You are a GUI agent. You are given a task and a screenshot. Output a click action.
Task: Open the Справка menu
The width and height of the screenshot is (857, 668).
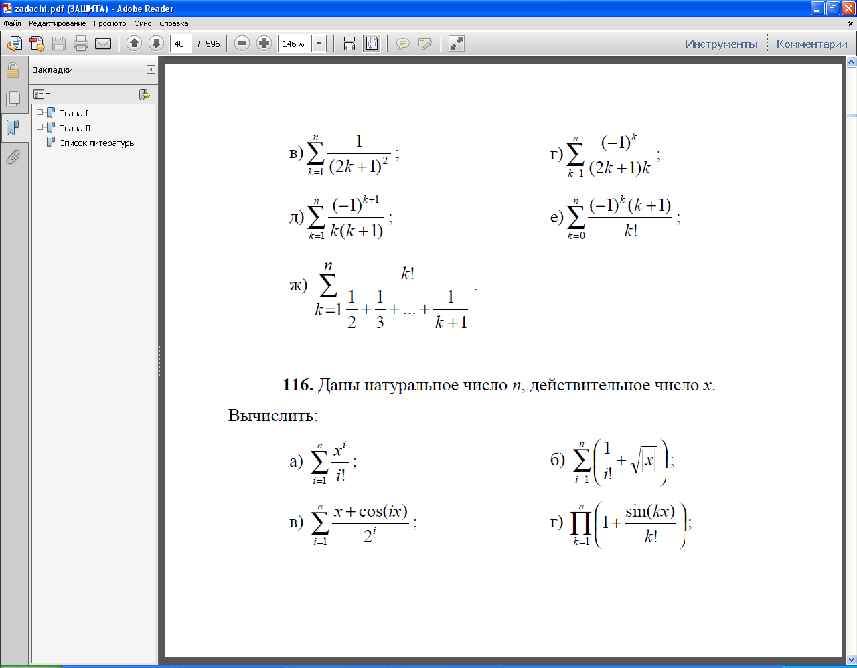174,23
